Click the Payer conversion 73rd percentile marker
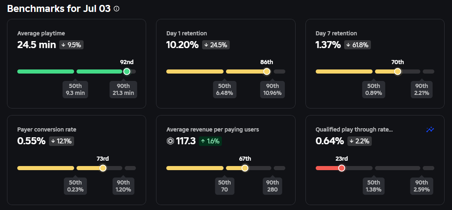This screenshot has height=210, width=452. pos(103,168)
